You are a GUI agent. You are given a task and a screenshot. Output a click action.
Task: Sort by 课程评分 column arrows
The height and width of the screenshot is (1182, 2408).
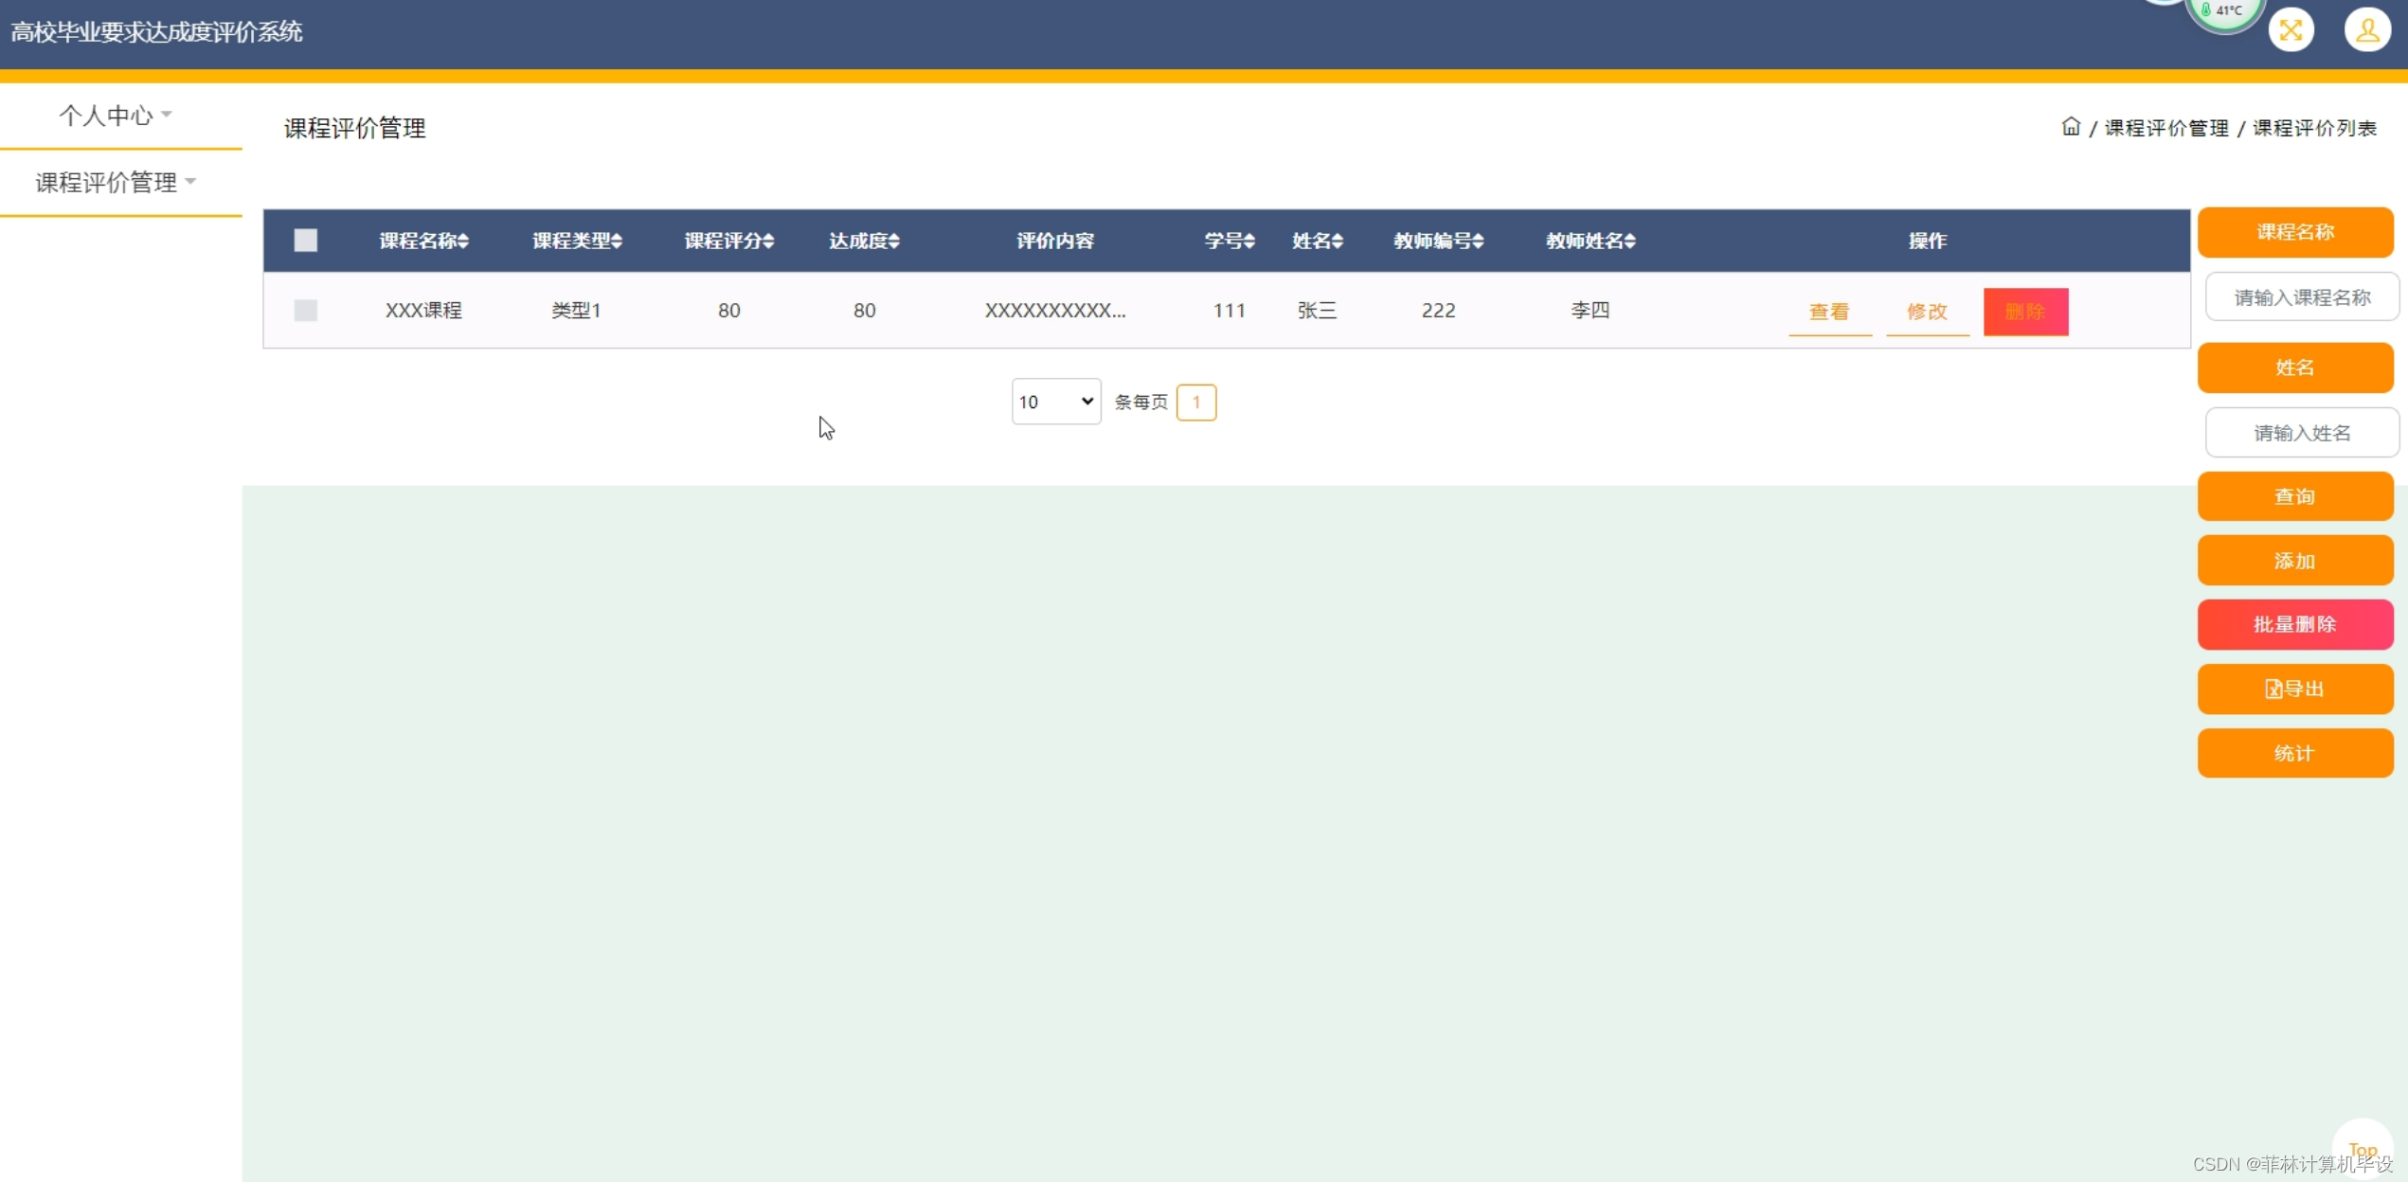[x=768, y=242]
